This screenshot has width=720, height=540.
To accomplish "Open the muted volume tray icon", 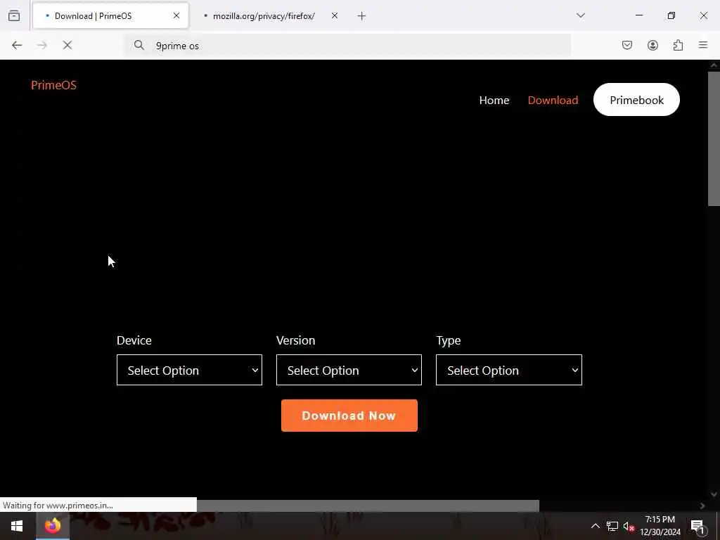I will click(x=629, y=527).
